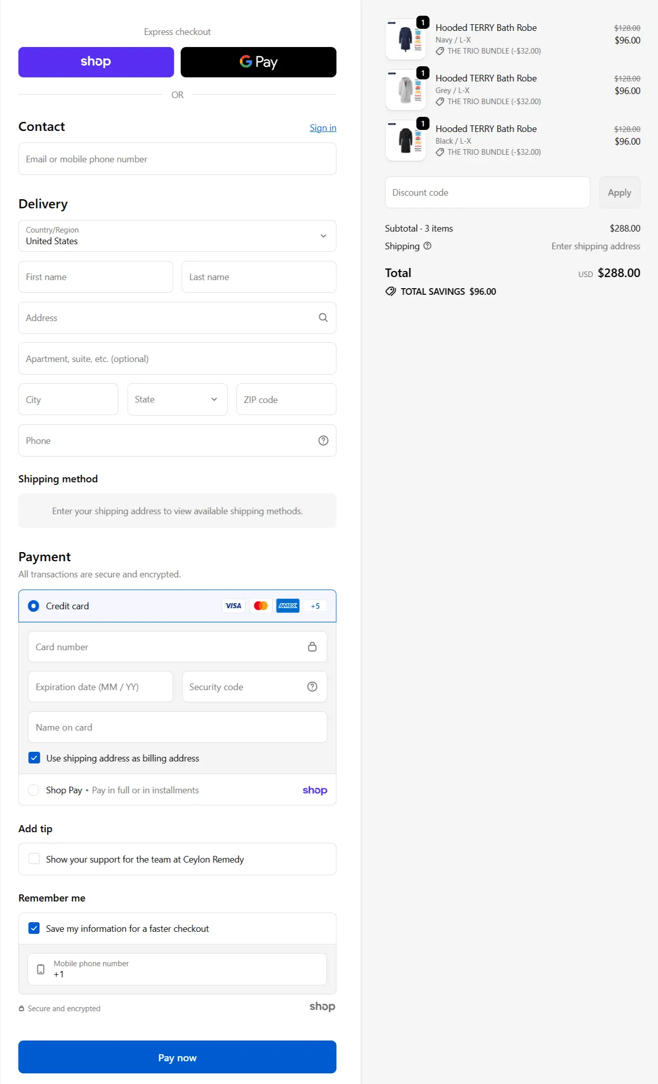Viewport: 658px width, 1084px height.
Task: Click the quantity badge on Navy robe
Action: click(423, 22)
